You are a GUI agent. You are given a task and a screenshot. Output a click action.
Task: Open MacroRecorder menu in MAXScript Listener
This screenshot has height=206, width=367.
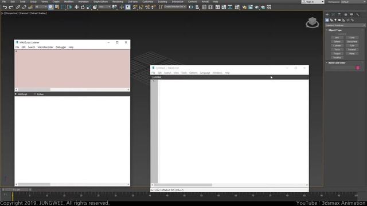[45, 47]
